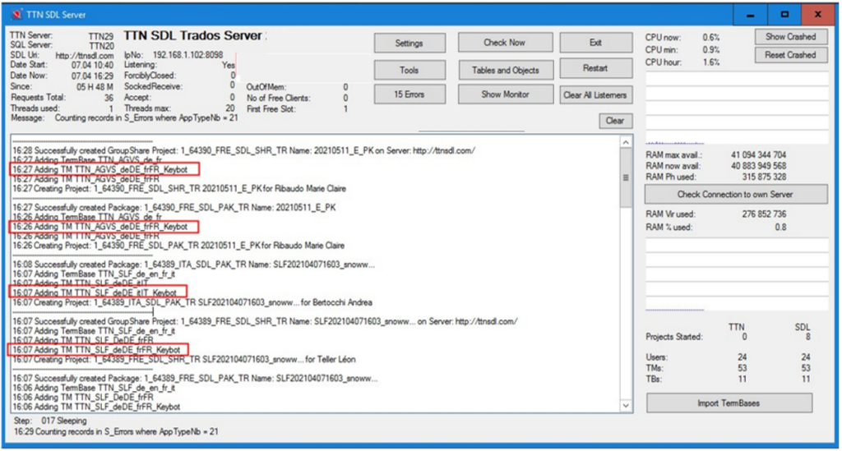Image resolution: width=842 pixels, height=451 pixels.
Task: Open Tables and Objects
Action: [505, 70]
